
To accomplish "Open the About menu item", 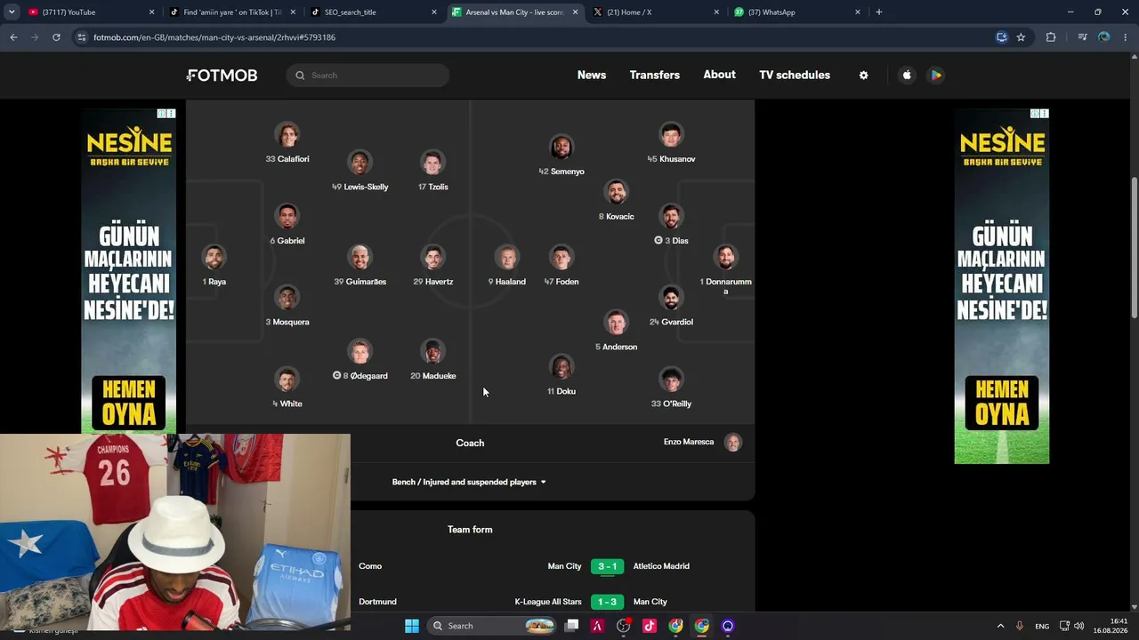I will 719,75.
